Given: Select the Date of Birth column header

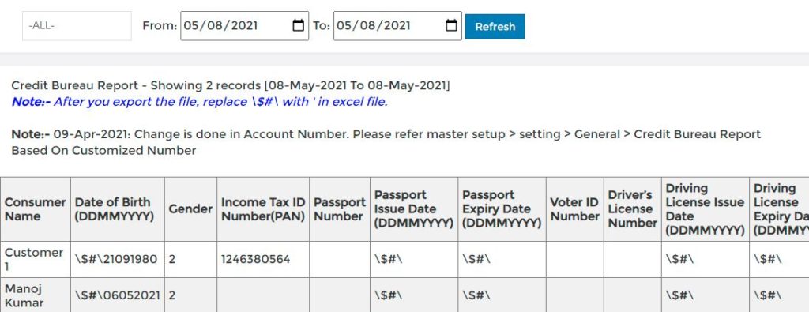Looking at the screenshot, I should pos(118,209).
